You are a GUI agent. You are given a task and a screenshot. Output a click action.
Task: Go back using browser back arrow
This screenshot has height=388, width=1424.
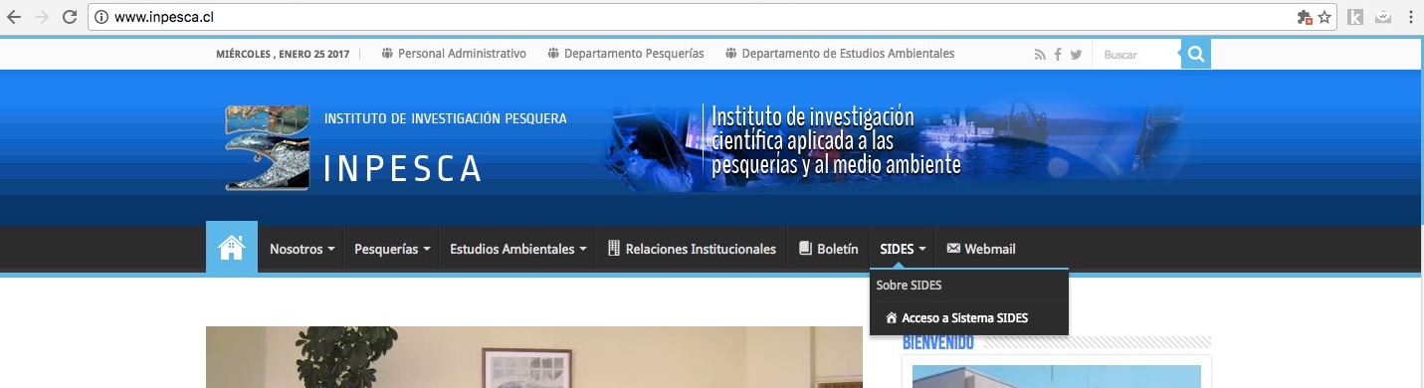pyautogui.click(x=14, y=17)
